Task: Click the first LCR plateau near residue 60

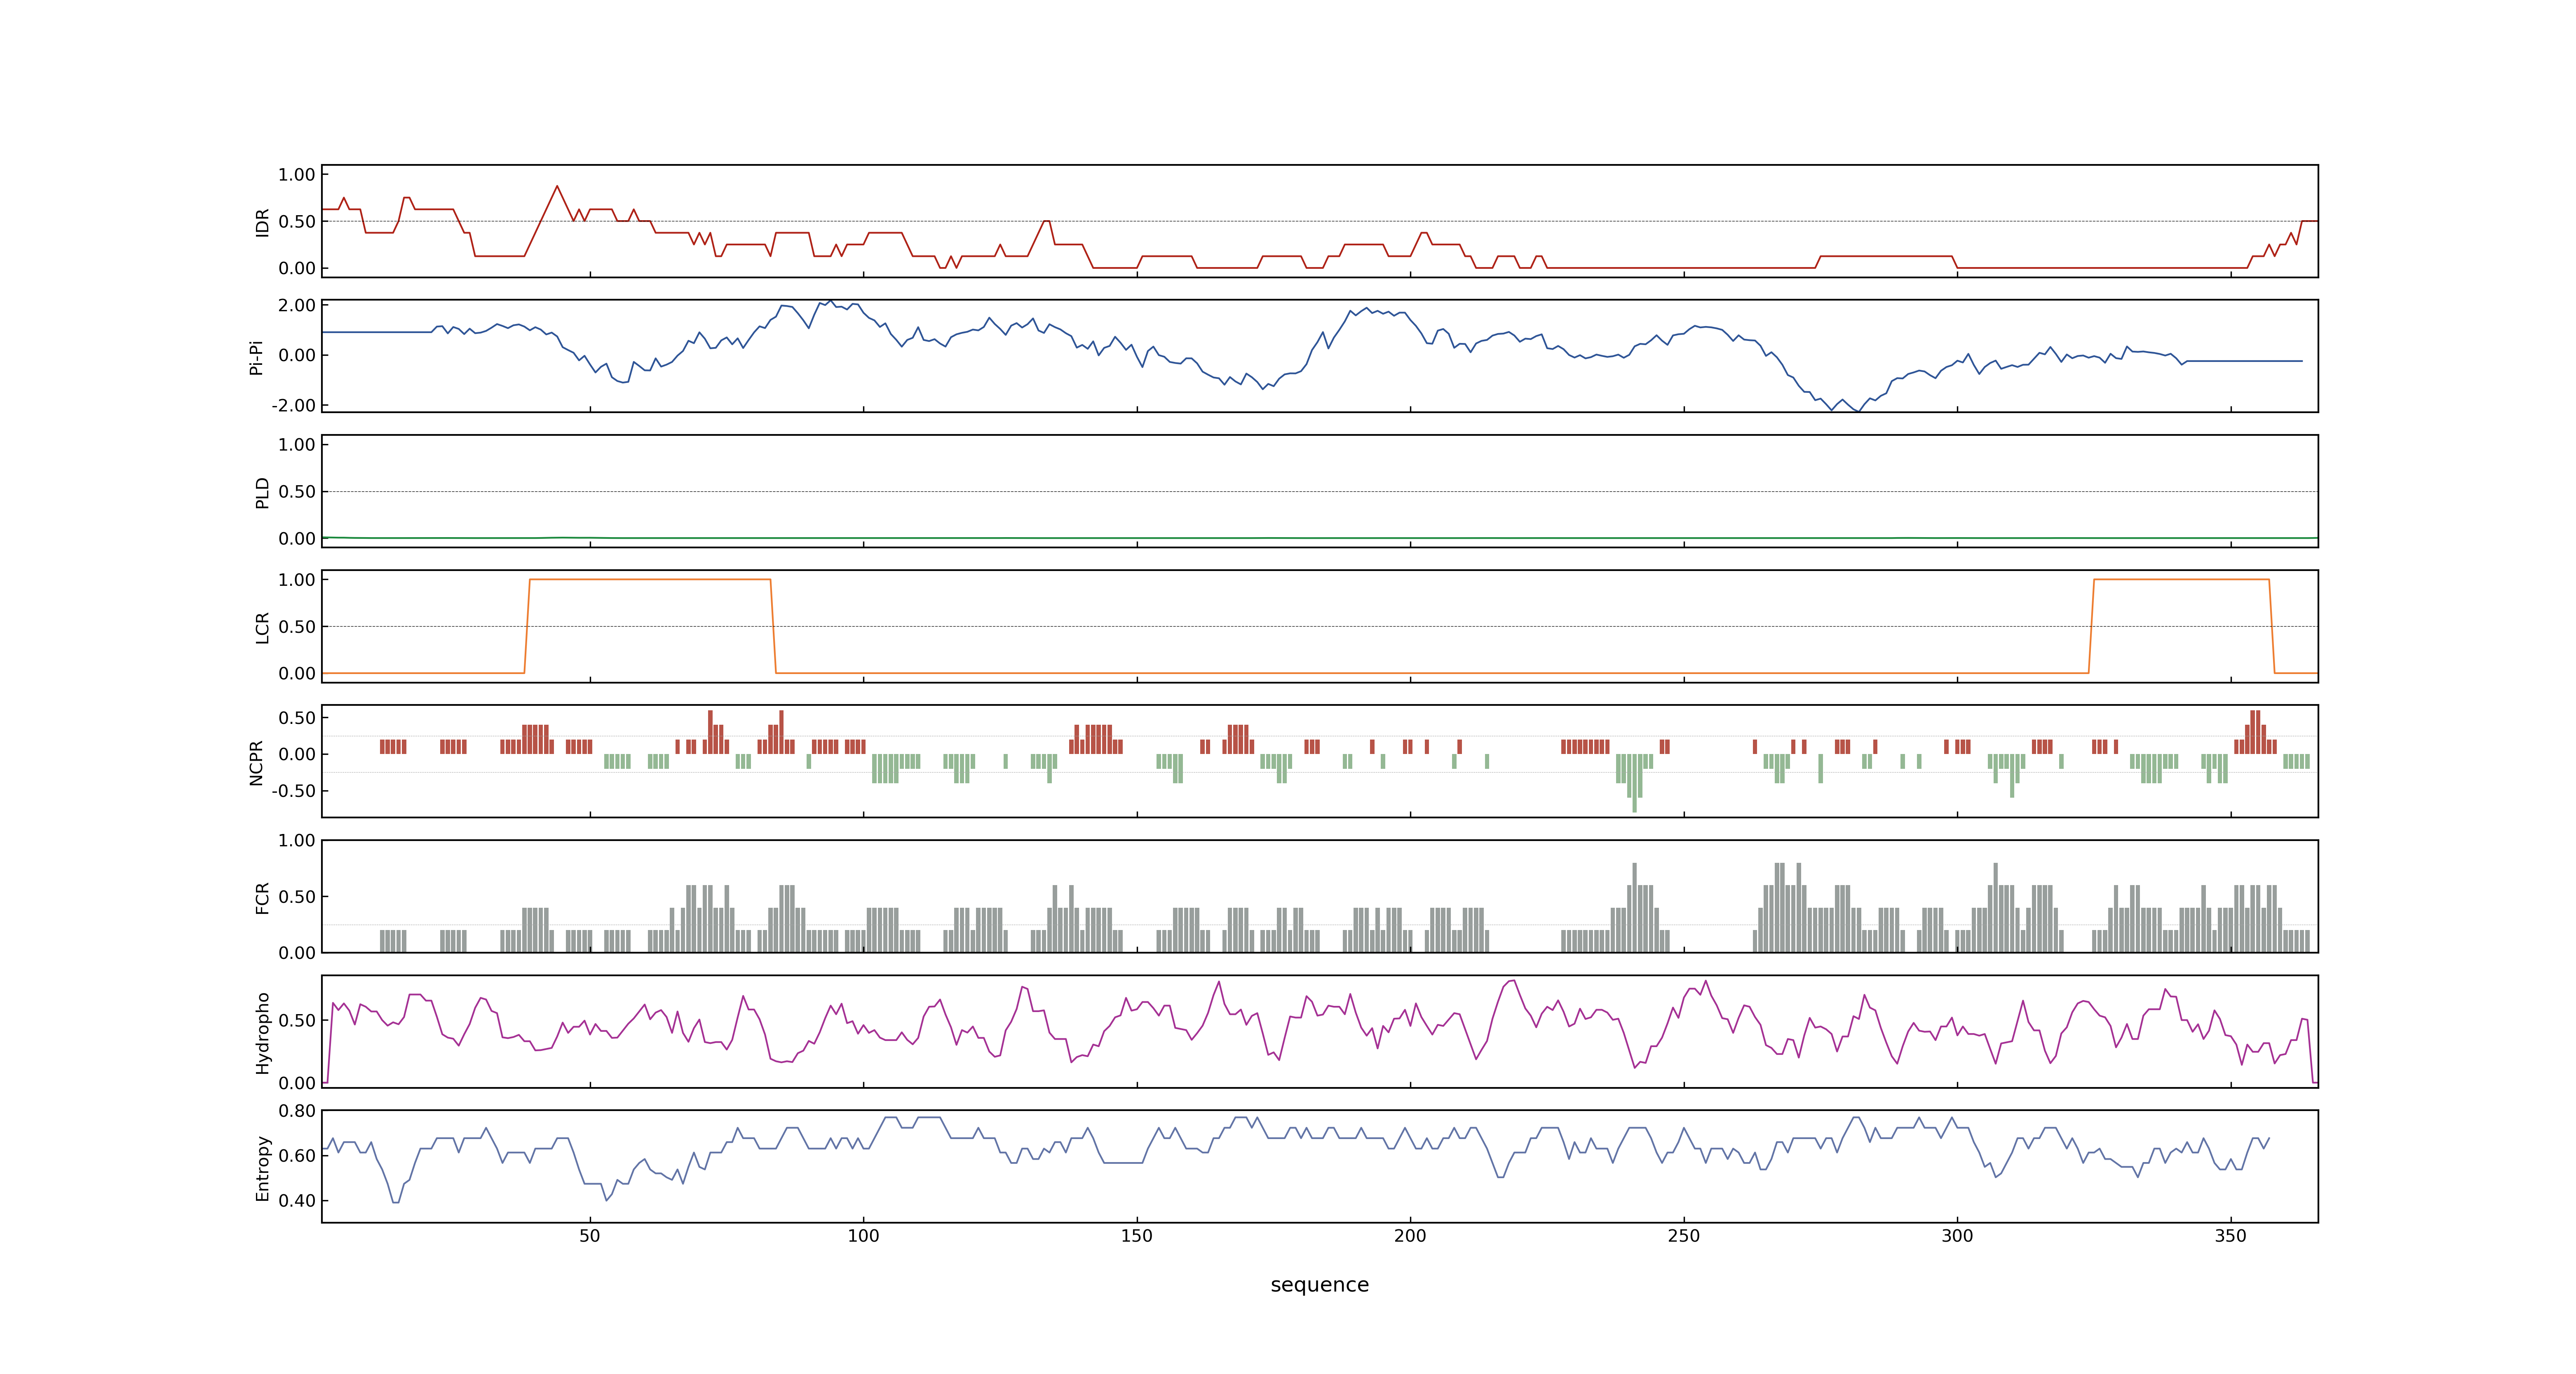Action: click(650, 579)
